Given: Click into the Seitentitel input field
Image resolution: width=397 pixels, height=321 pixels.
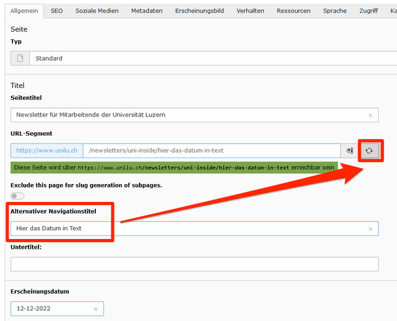Looking at the screenshot, I should click(x=195, y=115).
